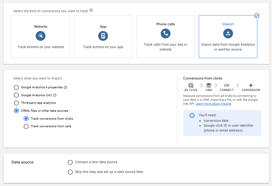Select the CRMs, files, or other data sources option
272x186 pixels.
16,111
